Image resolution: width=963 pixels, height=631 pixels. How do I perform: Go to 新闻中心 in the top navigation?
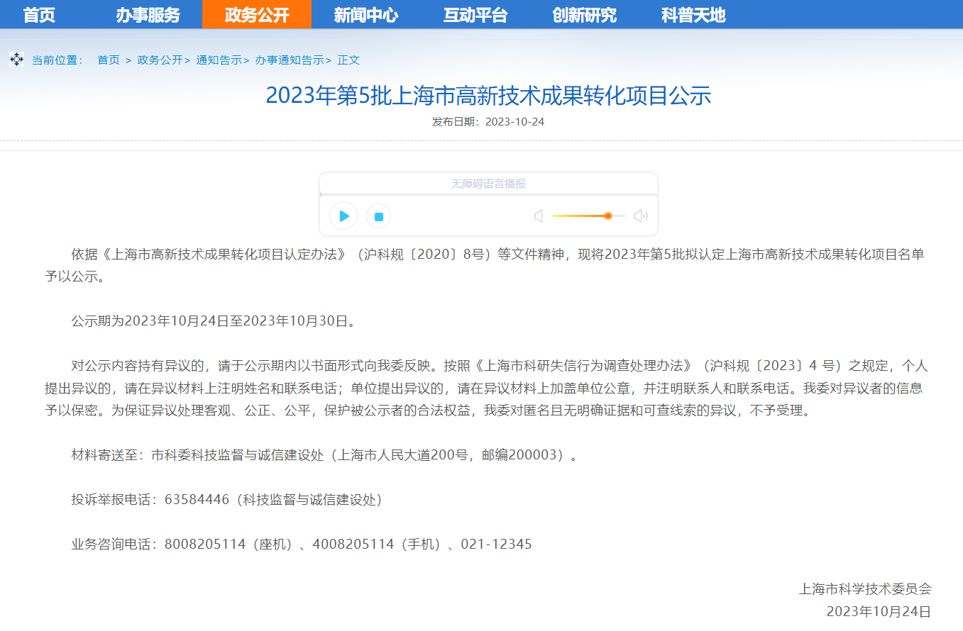pyautogui.click(x=365, y=15)
